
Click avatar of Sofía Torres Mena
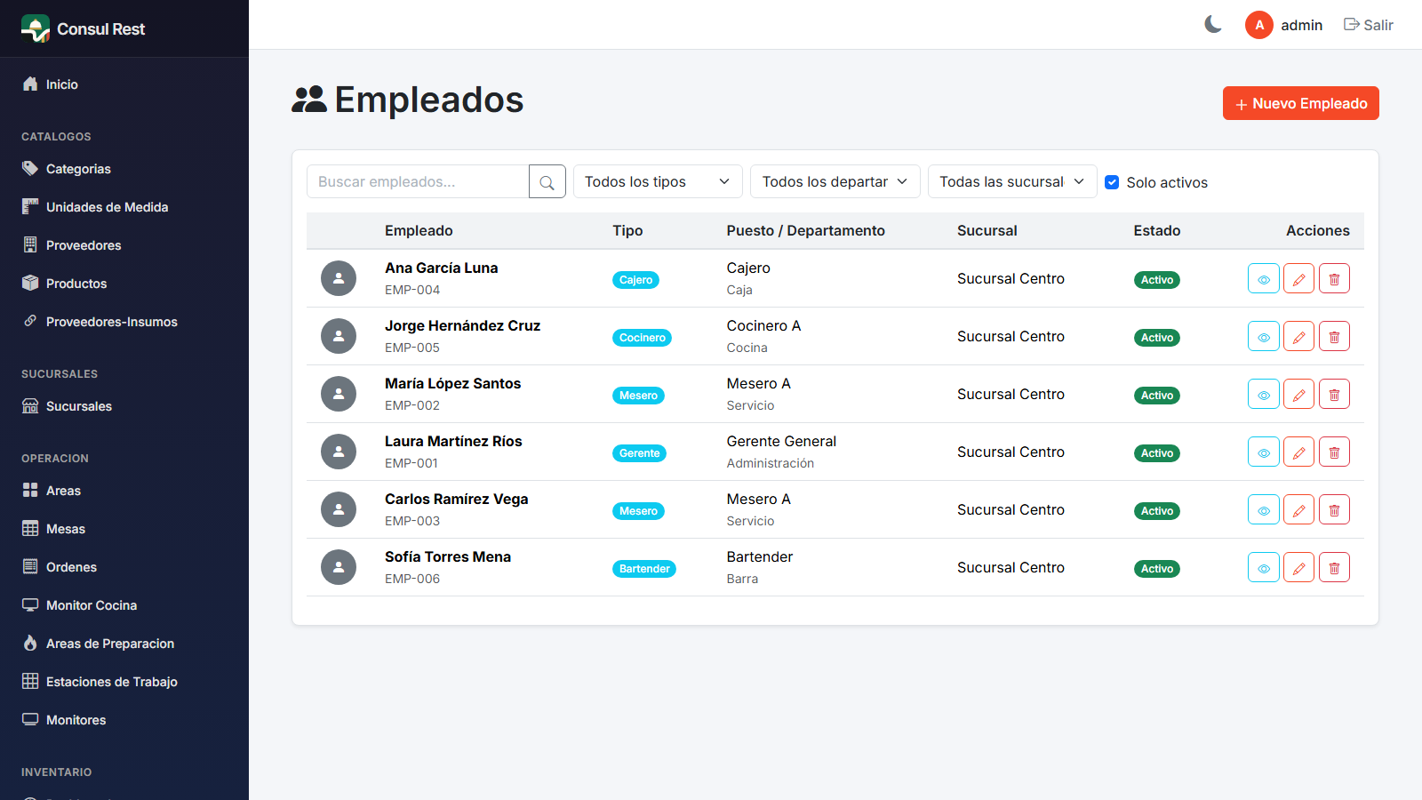point(339,567)
